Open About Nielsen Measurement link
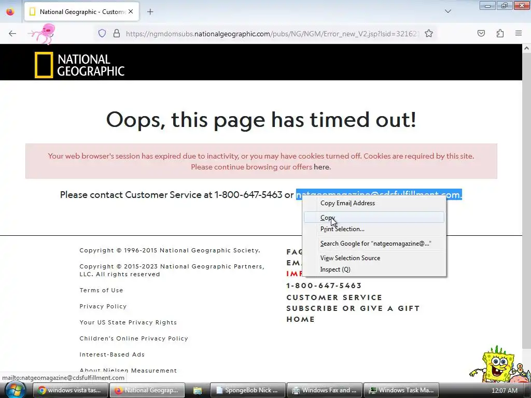Viewport: 531px width, 398px height. click(128, 371)
